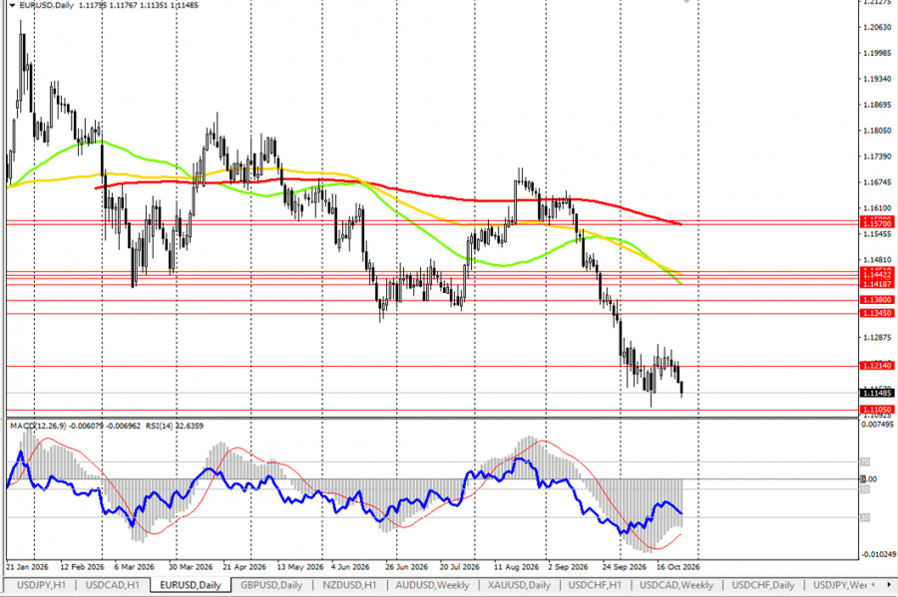Select the red 1.11050 price level label

pos(877,410)
